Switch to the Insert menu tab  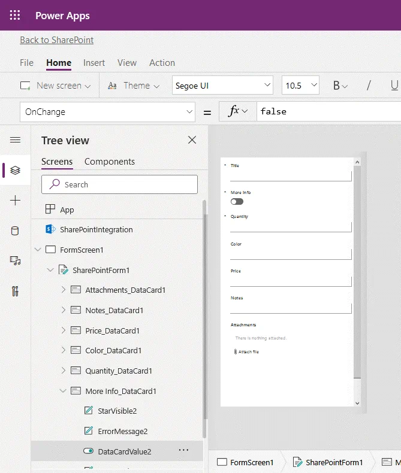(x=94, y=63)
